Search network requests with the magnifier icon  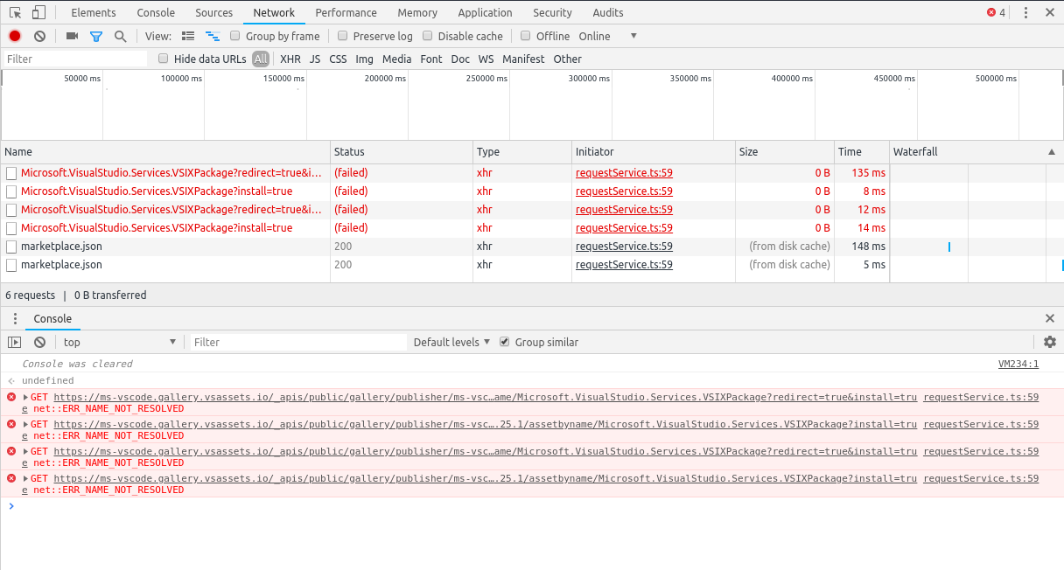click(120, 36)
